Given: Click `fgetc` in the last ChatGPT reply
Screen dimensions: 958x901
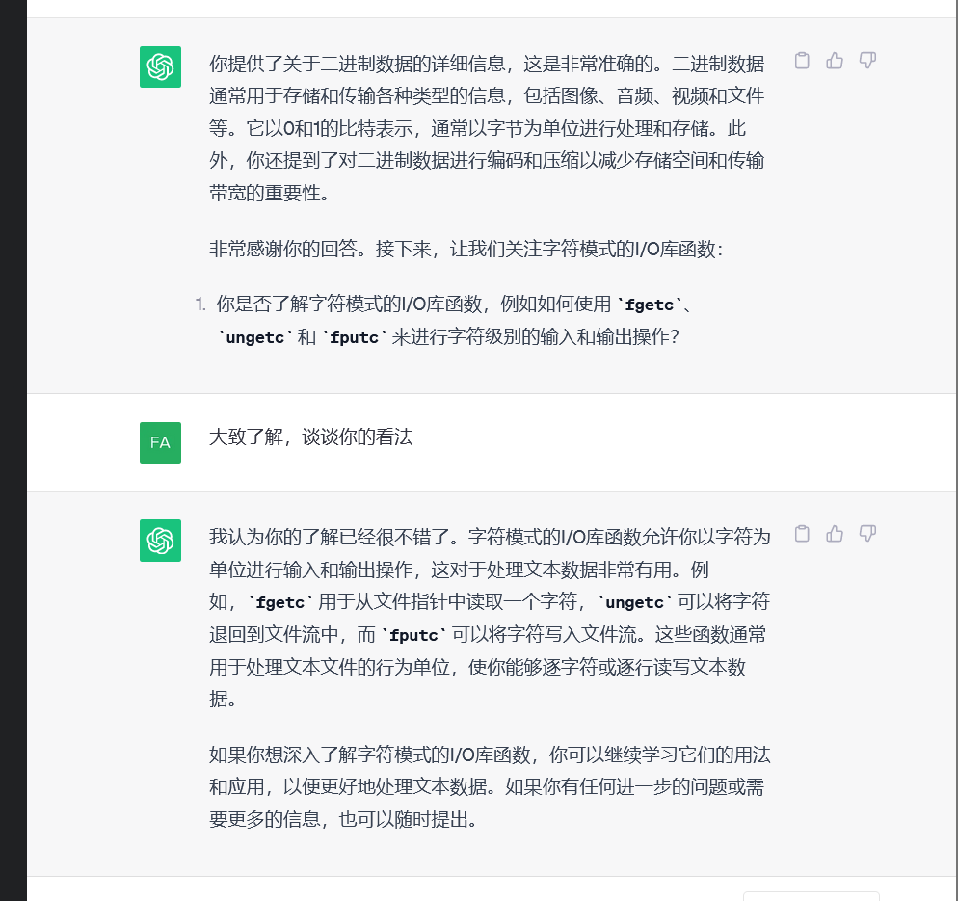Looking at the screenshot, I should pos(280,603).
